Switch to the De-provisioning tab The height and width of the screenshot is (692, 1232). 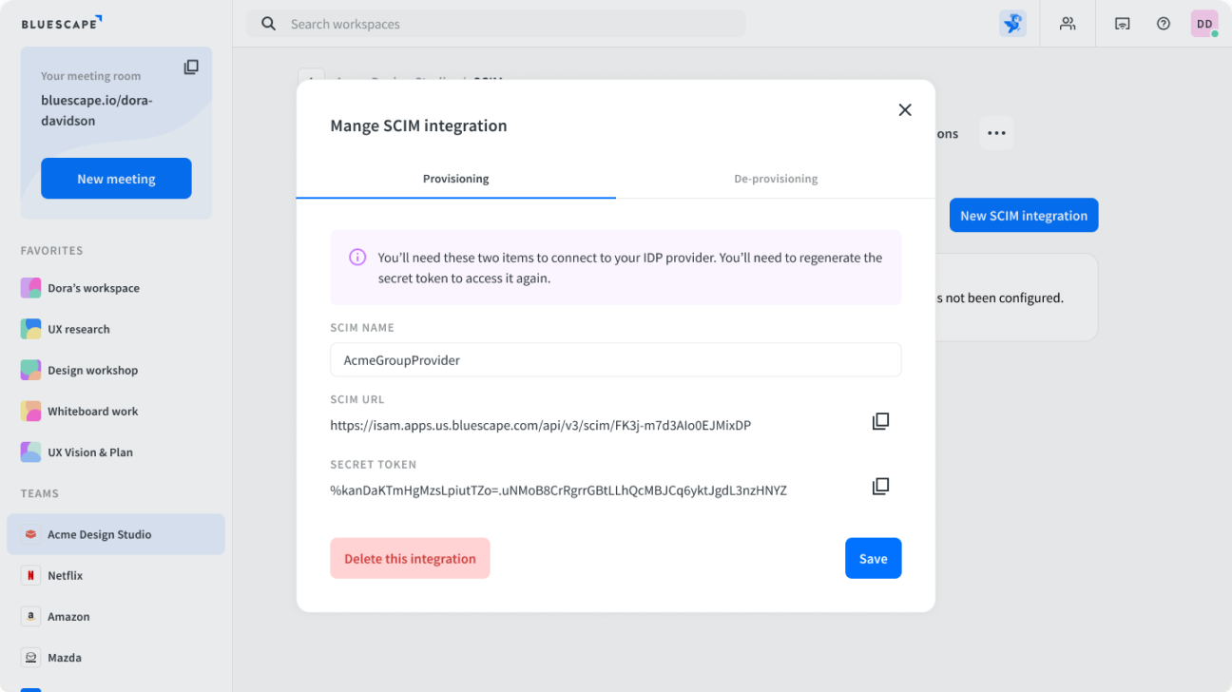pyautogui.click(x=776, y=178)
